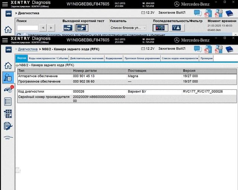Click search previous arrow button

coord(43,28)
